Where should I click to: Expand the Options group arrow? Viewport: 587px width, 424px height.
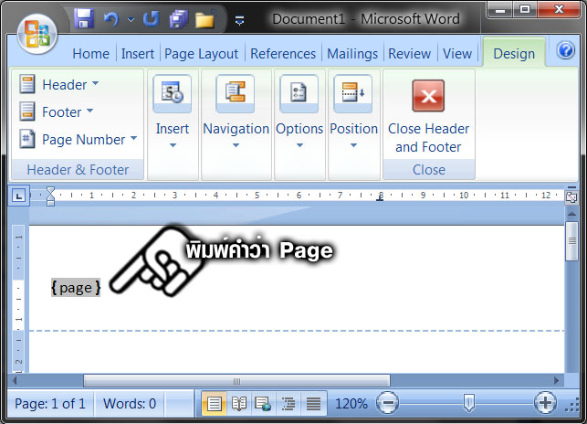(299, 145)
